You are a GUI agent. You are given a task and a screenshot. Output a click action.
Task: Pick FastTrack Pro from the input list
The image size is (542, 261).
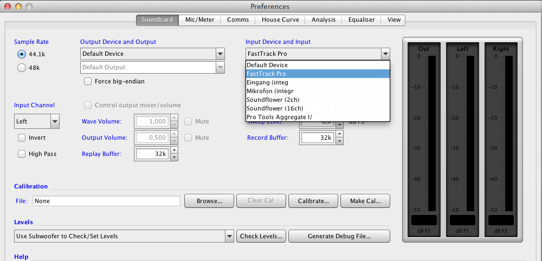(318, 74)
